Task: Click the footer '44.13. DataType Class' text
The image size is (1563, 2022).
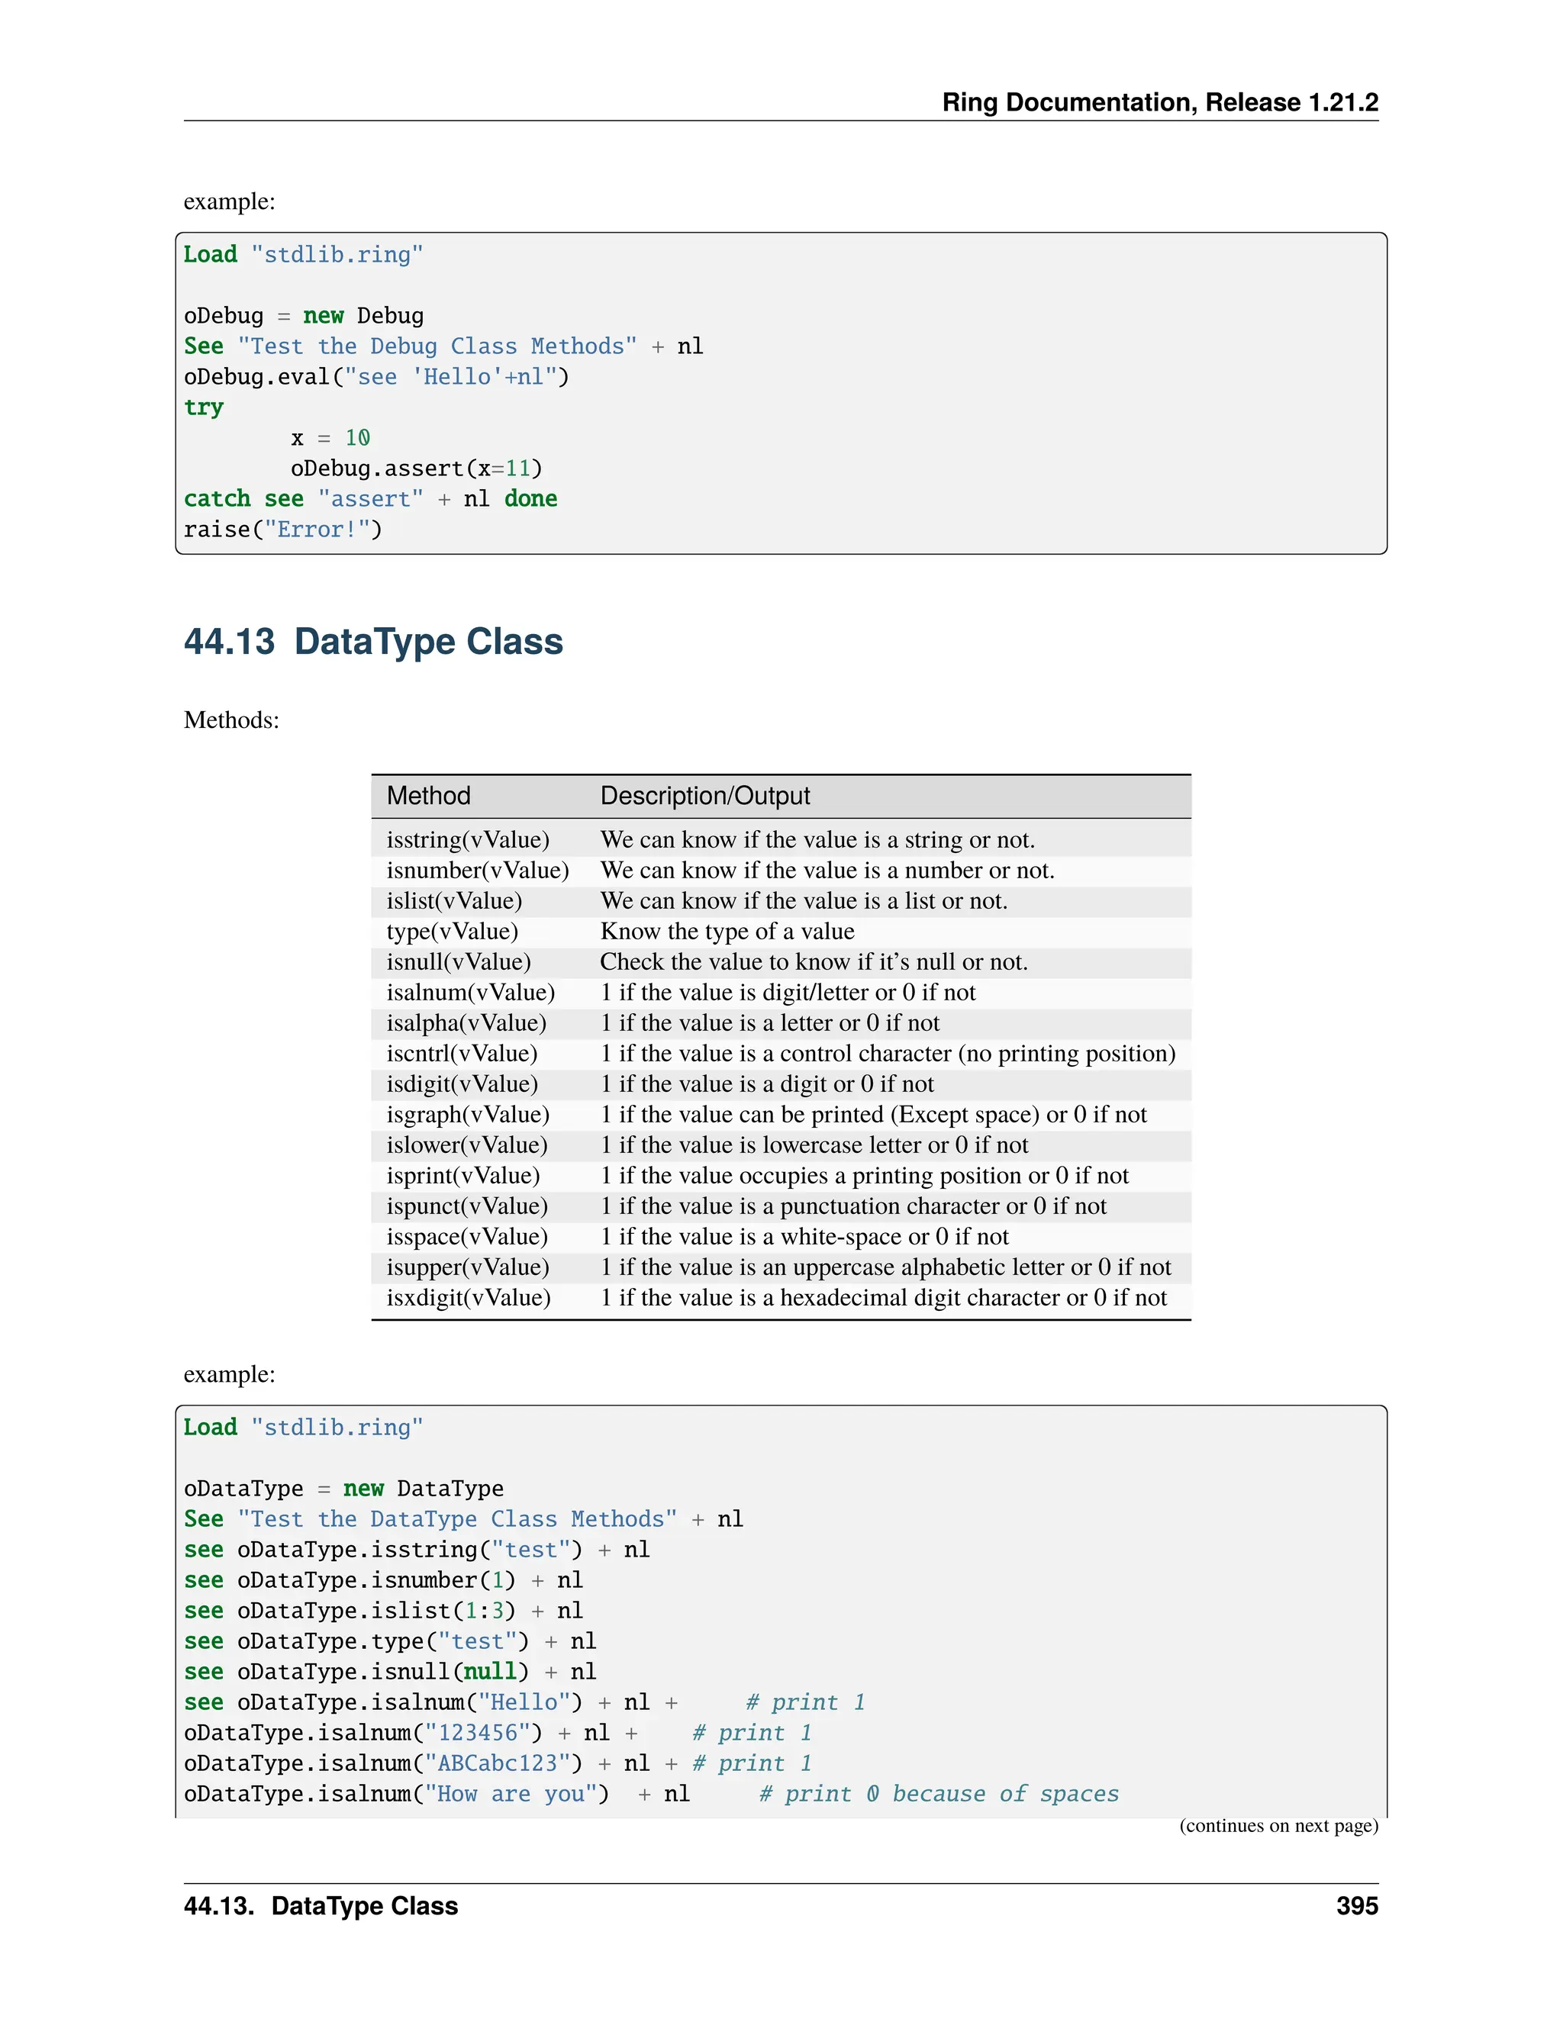Action: pyautogui.click(x=321, y=1906)
